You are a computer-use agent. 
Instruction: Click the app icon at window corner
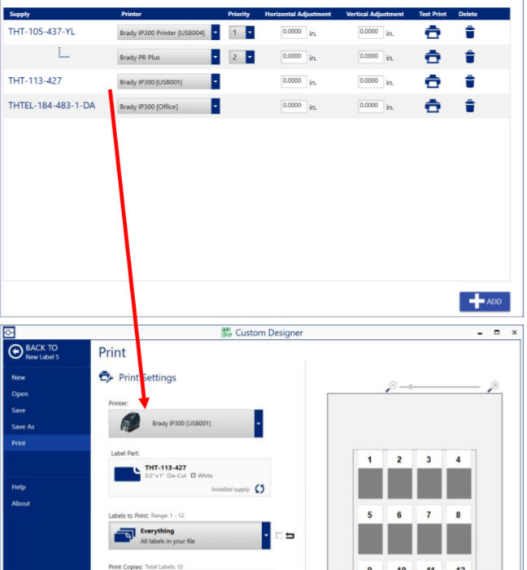9,333
